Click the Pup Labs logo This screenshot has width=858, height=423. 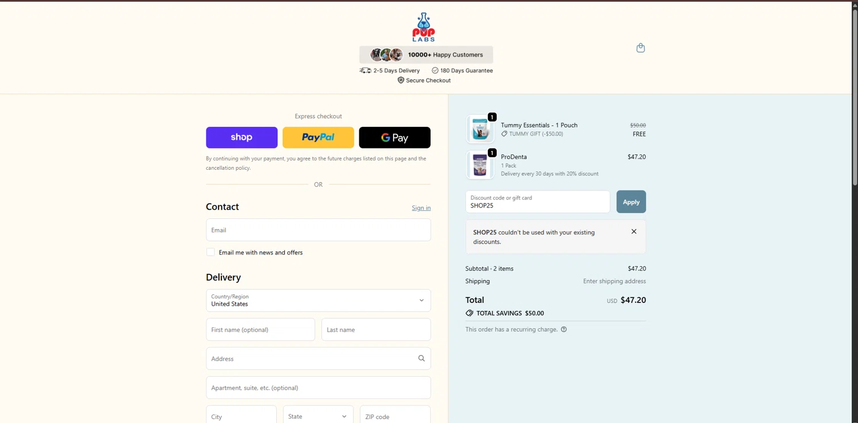point(424,27)
